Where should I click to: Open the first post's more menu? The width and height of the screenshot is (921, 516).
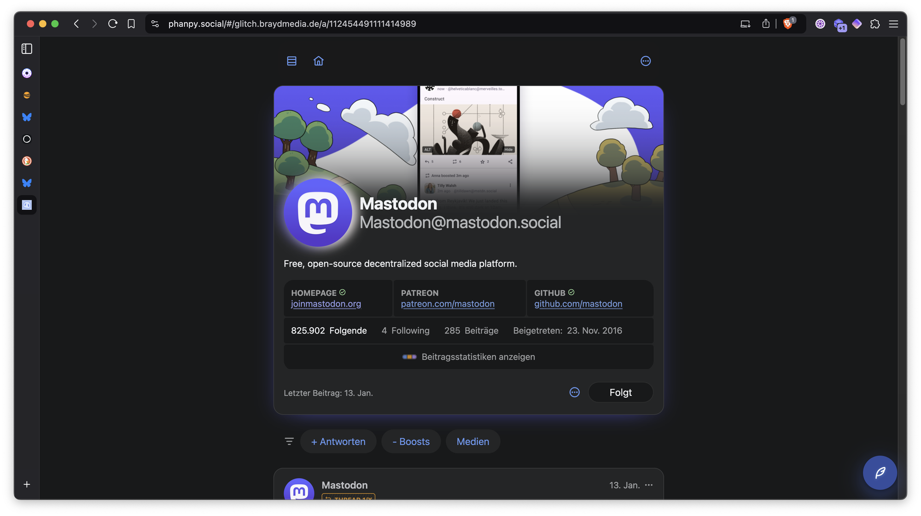pos(649,485)
